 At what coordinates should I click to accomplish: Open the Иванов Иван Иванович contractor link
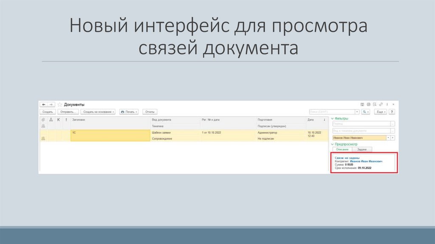366,161
